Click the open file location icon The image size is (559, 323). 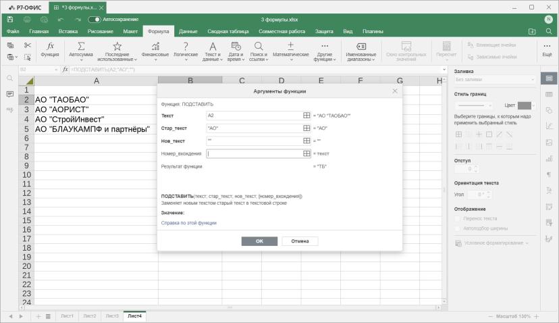pos(532,31)
